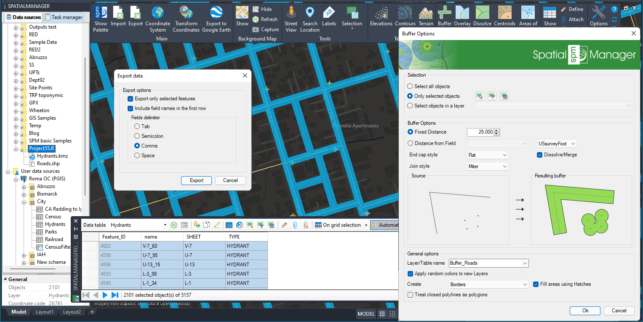The image size is (643, 322).
Task: Click Cancel in Export data dialog
Action: click(230, 180)
